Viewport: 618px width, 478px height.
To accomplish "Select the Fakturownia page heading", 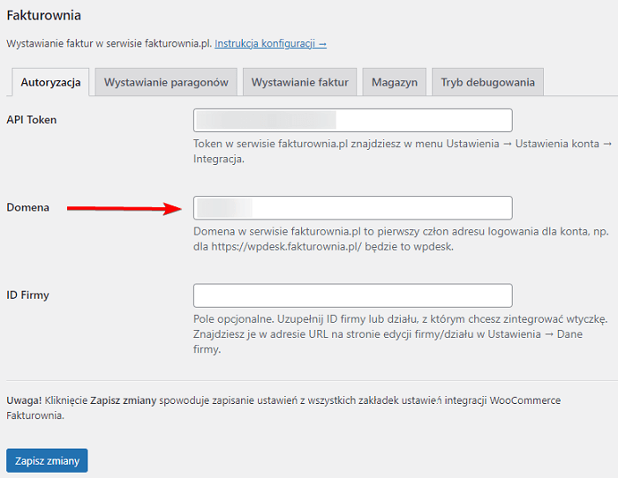I will tap(44, 15).
